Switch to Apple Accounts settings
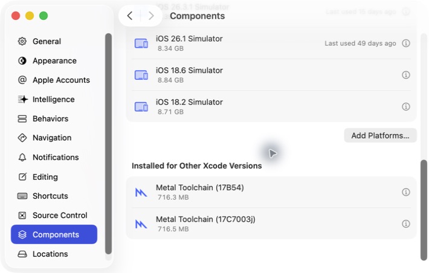Image resolution: width=429 pixels, height=273 pixels. click(54, 80)
